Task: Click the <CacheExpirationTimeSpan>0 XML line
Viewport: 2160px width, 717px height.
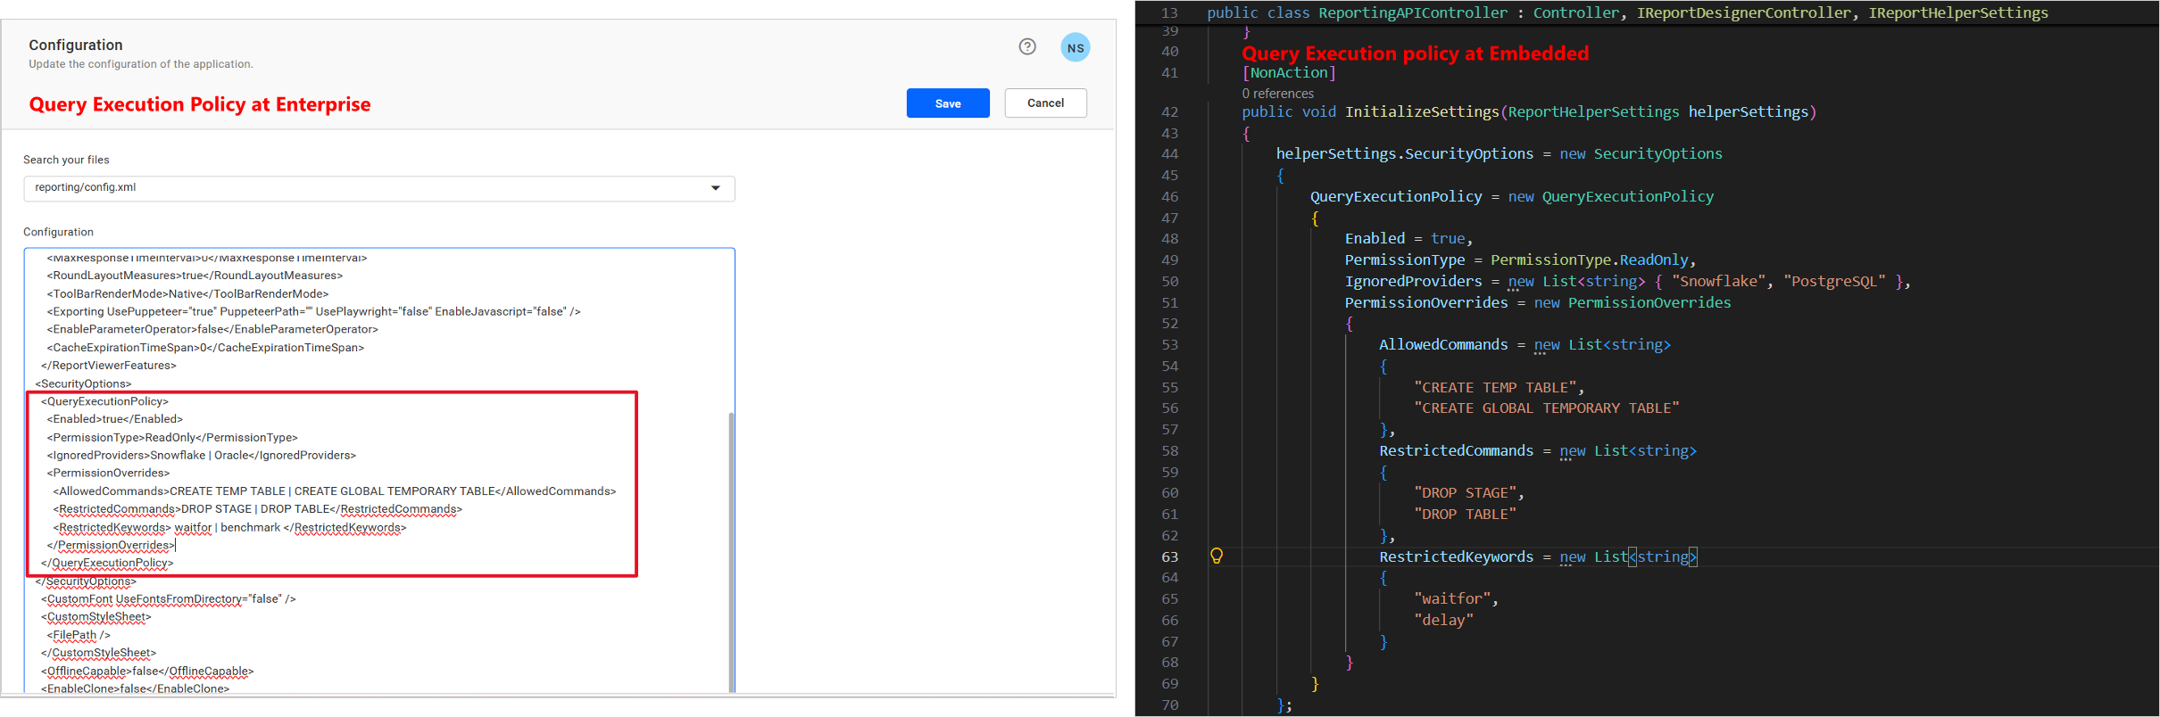Action: click(x=205, y=347)
